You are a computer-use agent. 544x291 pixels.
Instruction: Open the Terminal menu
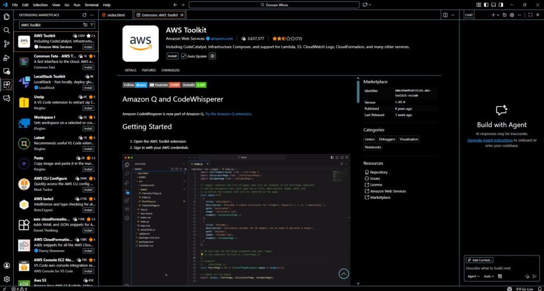tap(91, 5)
